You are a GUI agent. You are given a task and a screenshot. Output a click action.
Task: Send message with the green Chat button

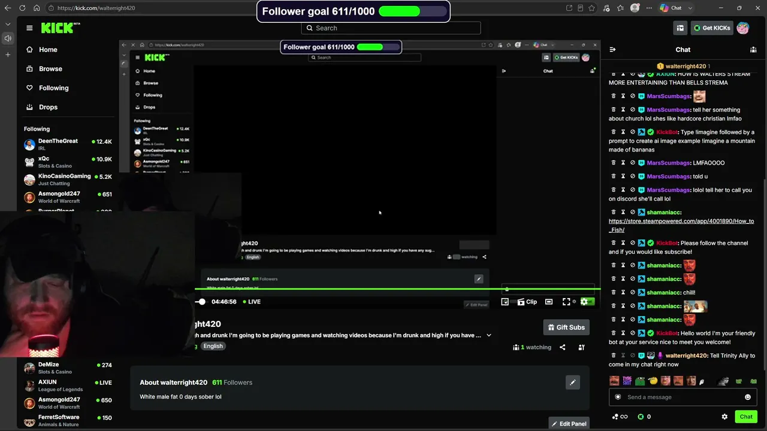point(746,417)
